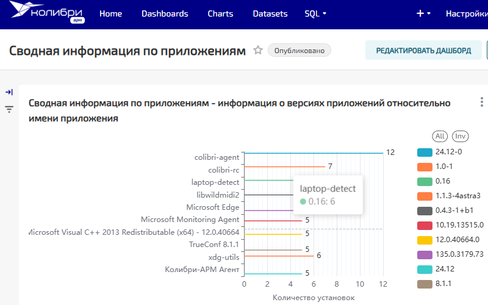Click the colibri-agent bar valued 12
Screen dimensions: 488x305
coord(314,153)
